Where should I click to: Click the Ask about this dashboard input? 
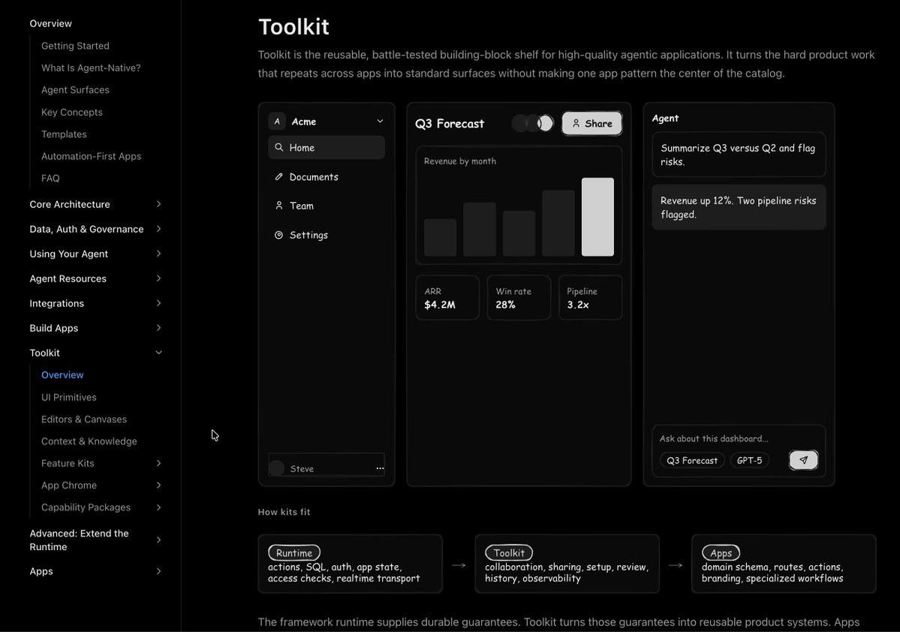tap(738, 438)
